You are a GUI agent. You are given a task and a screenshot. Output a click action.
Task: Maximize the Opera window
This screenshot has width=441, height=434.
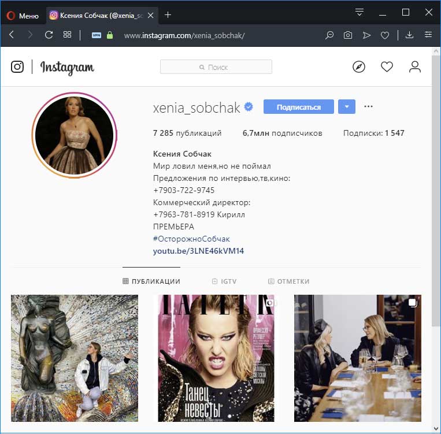406,12
